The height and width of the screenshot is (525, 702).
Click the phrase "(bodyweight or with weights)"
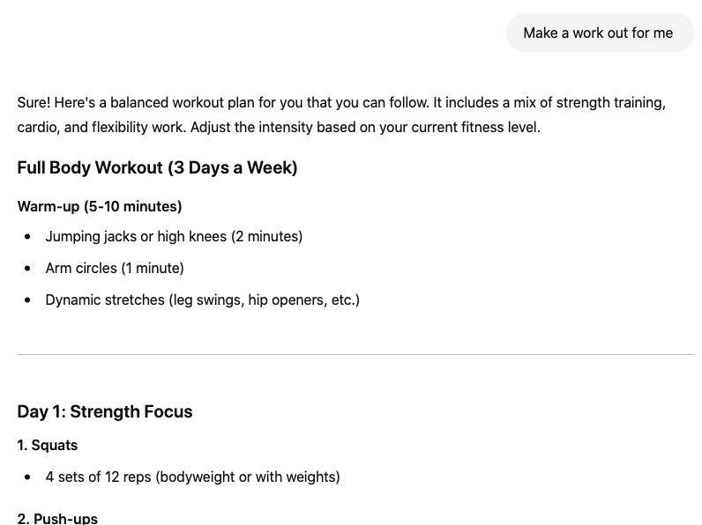(248, 477)
